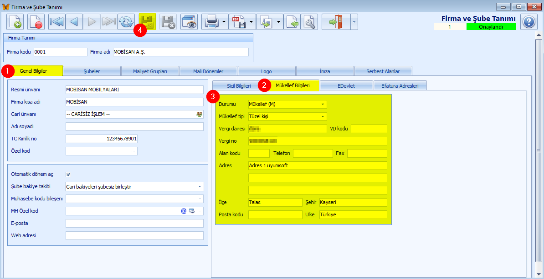
Task: Open the EDevlet sub-tab
Action: pyautogui.click(x=346, y=86)
